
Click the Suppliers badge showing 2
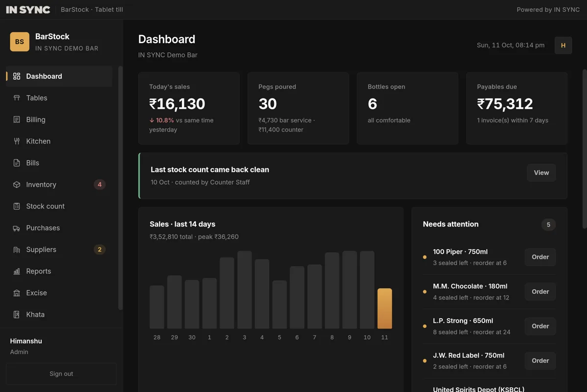tap(100, 250)
